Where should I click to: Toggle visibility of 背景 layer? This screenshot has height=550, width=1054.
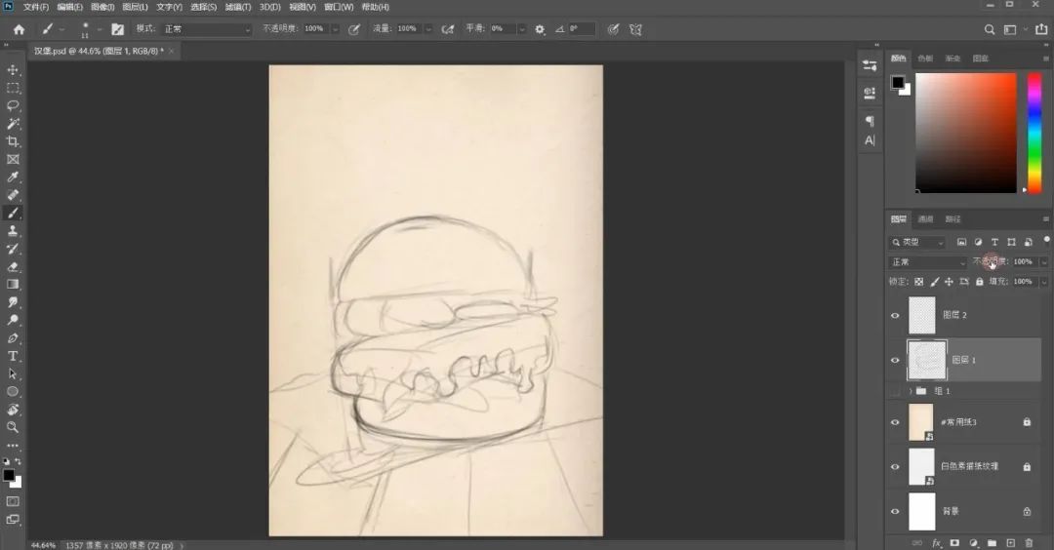coord(895,511)
